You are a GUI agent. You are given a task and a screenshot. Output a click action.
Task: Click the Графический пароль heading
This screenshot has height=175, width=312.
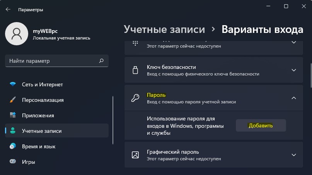(173, 152)
